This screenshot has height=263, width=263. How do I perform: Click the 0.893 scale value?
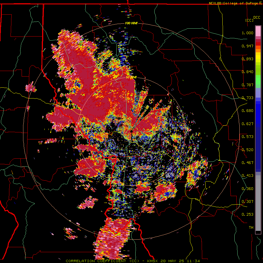[x=248, y=59]
